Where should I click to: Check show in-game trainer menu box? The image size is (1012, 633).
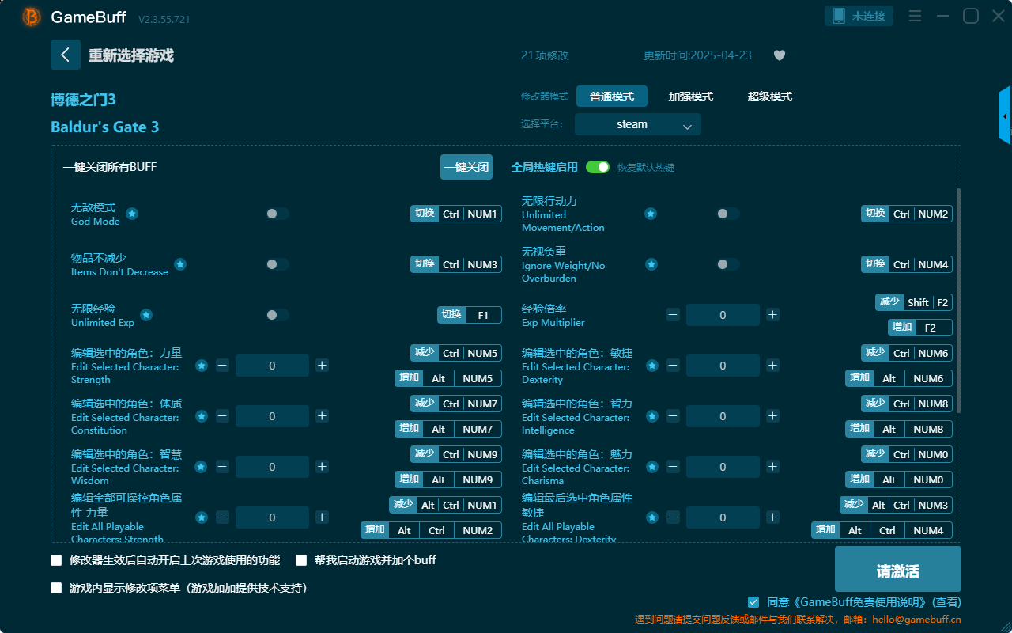tap(56, 588)
